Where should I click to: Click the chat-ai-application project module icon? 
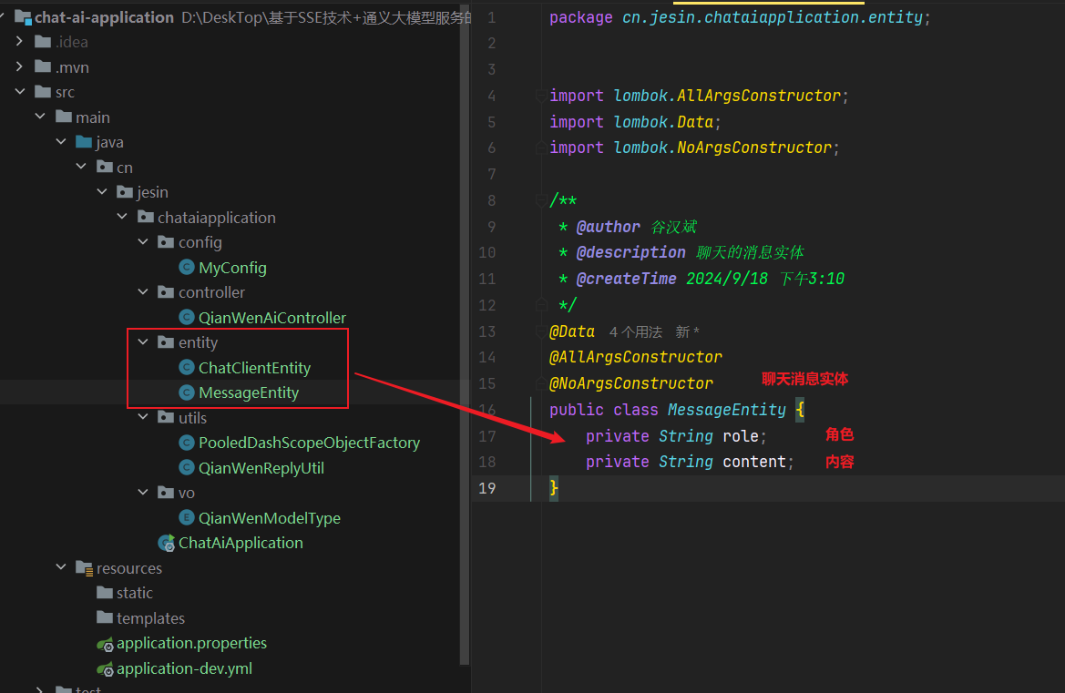(23, 17)
